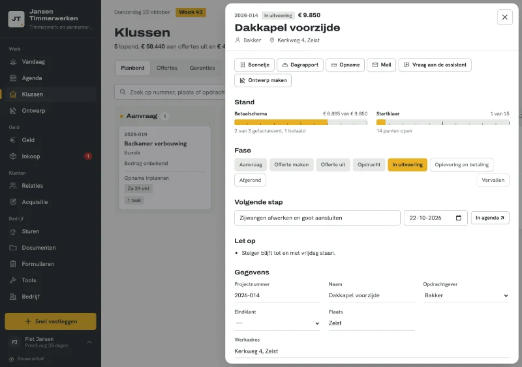
Task: Click the Bouwcockpit link
Action: point(27,359)
